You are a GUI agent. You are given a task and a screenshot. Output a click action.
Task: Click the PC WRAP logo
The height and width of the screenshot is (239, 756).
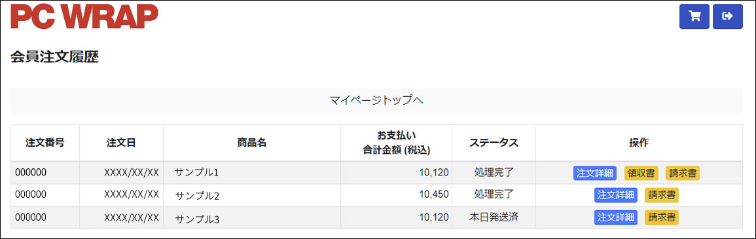84,16
